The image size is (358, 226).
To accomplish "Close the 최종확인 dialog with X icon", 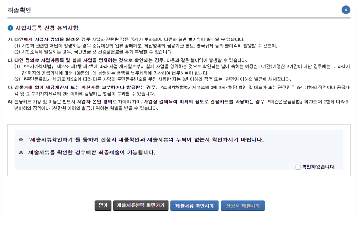I will pyautogui.click(x=345, y=10).
